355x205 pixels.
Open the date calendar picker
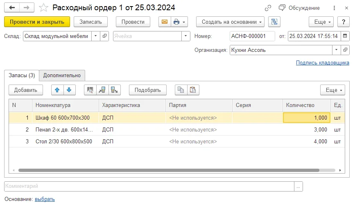tap(345, 36)
